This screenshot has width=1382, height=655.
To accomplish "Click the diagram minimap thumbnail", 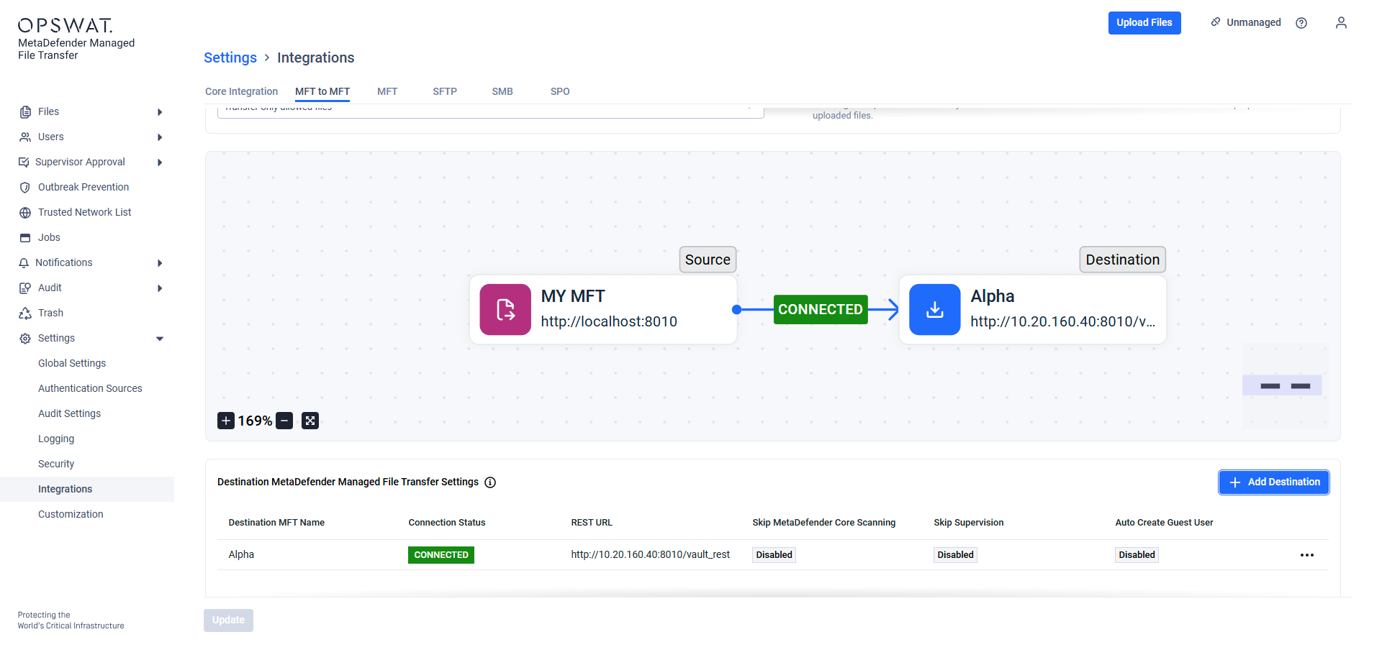I will click(x=1286, y=386).
